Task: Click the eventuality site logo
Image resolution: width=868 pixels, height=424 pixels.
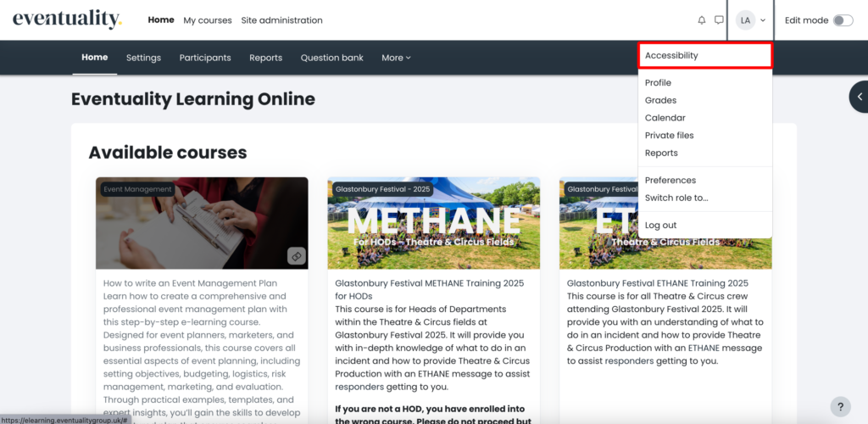Action: (68, 20)
